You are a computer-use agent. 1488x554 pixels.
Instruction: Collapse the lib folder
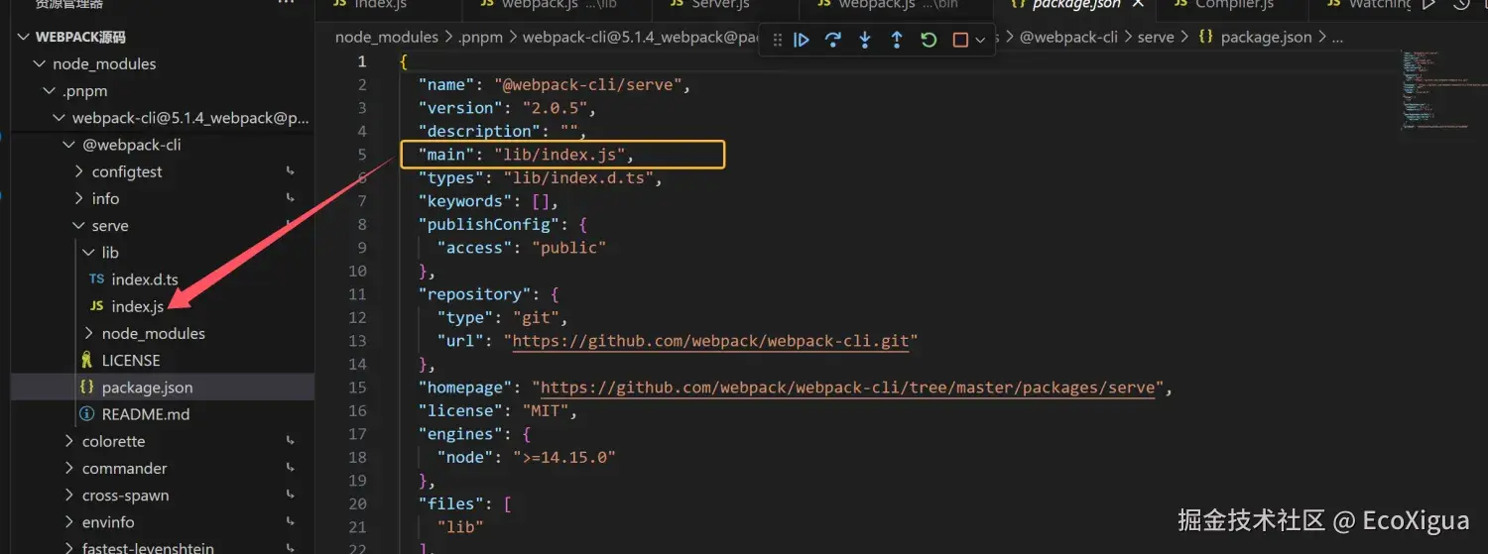[x=89, y=253]
